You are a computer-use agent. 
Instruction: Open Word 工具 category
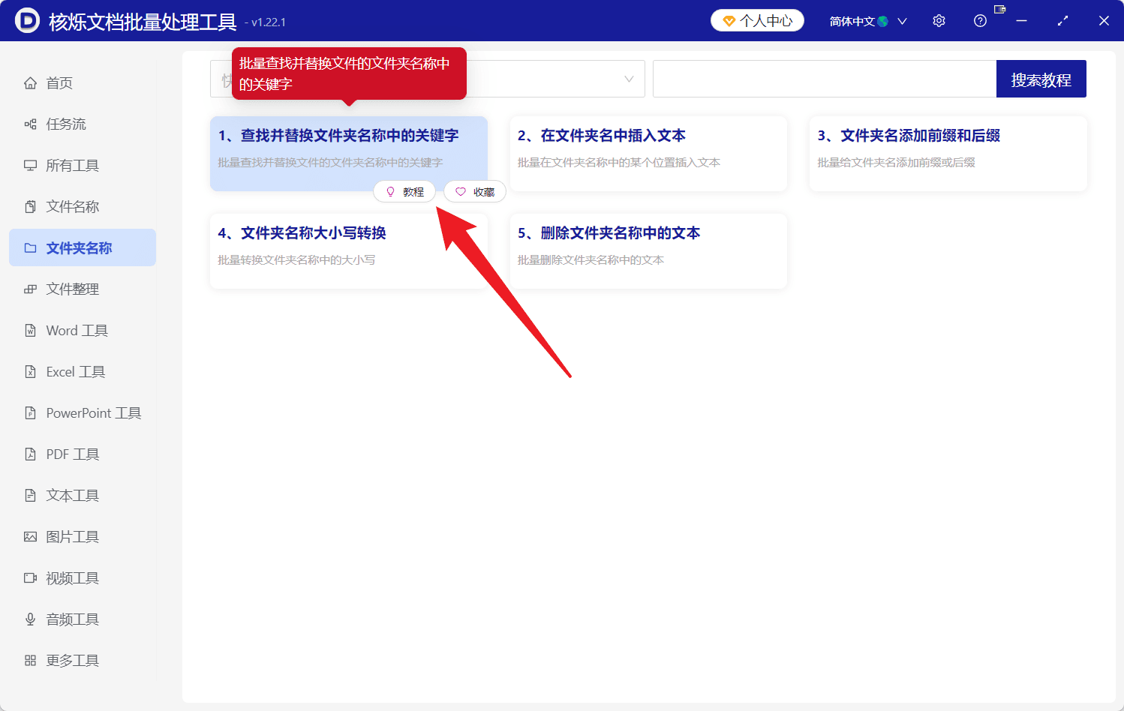coord(83,331)
